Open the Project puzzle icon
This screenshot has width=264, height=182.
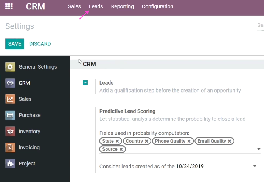(10, 163)
